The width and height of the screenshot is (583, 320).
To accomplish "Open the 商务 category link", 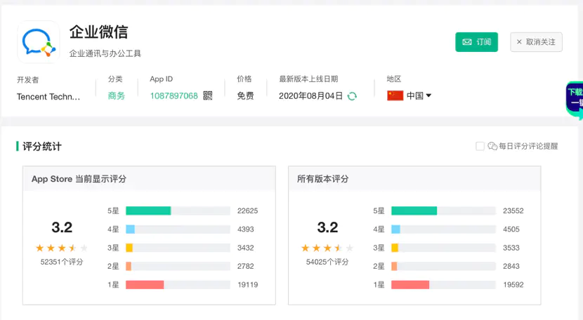I will click(x=117, y=96).
